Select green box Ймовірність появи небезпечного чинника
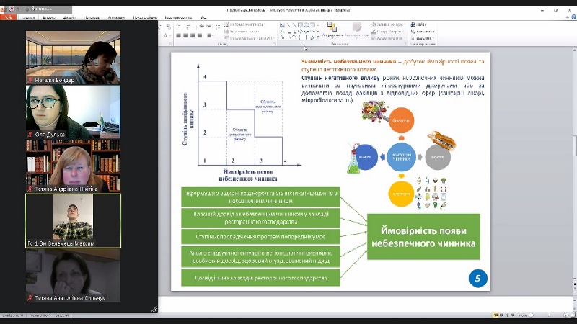Screen dimensions: 577x324 tap(423, 237)
